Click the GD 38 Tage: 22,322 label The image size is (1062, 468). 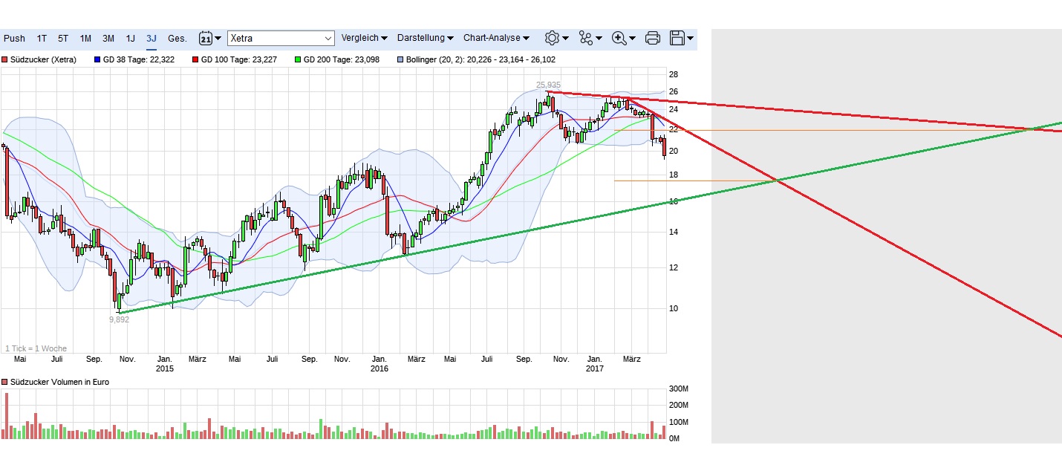click(139, 59)
